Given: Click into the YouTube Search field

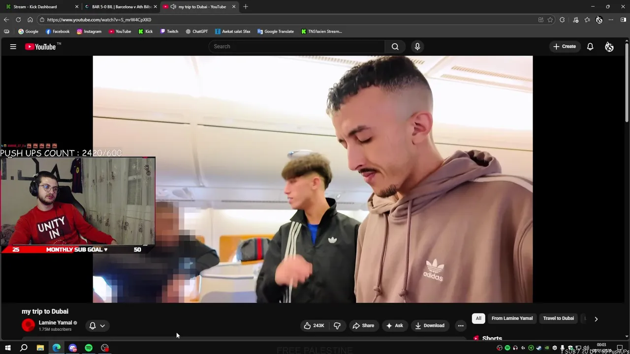Looking at the screenshot, I should [x=297, y=46].
